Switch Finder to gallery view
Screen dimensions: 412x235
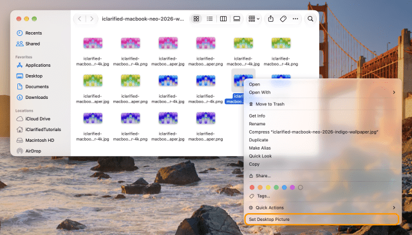point(237,19)
